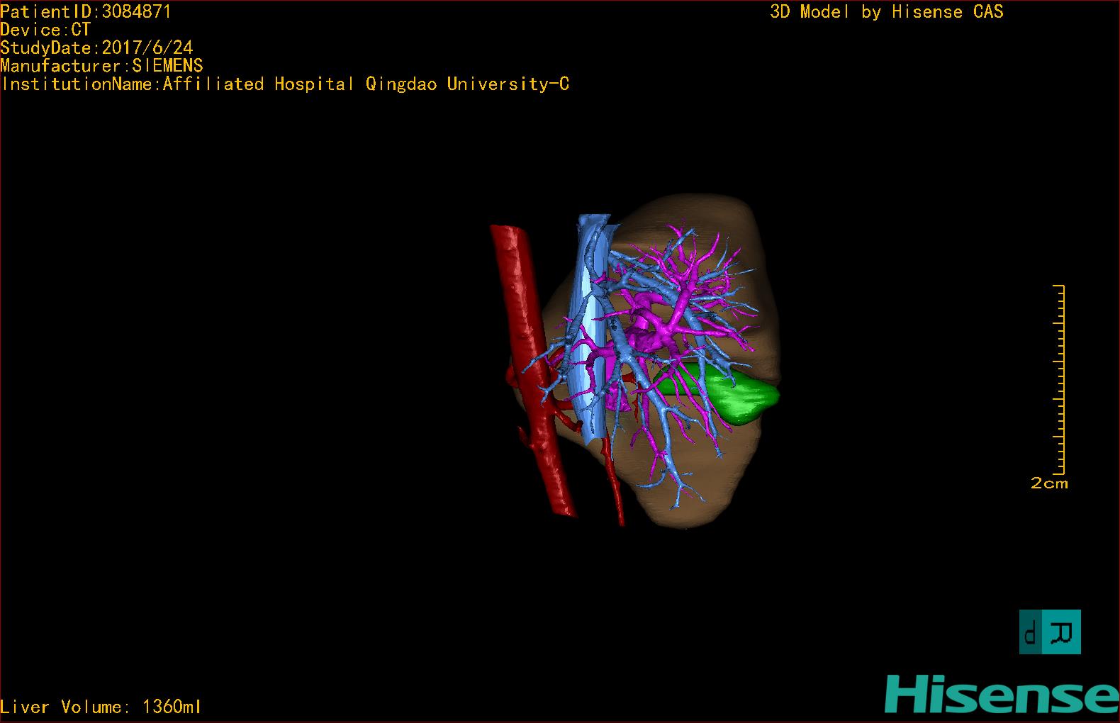Click the StudyDate:2017/6/24 text
The height and width of the screenshot is (723, 1120).
click(96, 47)
